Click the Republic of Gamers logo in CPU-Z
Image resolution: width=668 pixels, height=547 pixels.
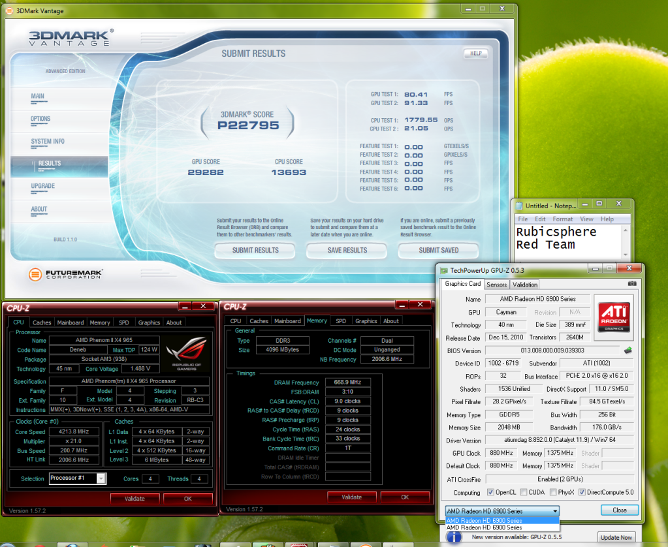(x=186, y=353)
